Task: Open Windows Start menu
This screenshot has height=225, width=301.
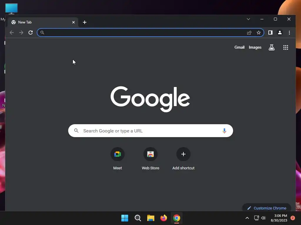Action: coord(125,218)
